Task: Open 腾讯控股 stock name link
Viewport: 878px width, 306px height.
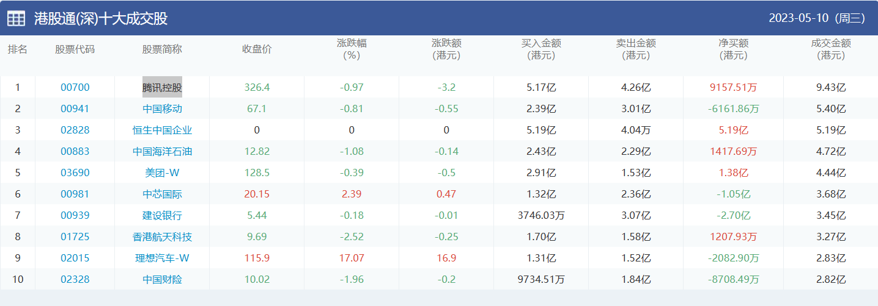Action: point(162,87)
